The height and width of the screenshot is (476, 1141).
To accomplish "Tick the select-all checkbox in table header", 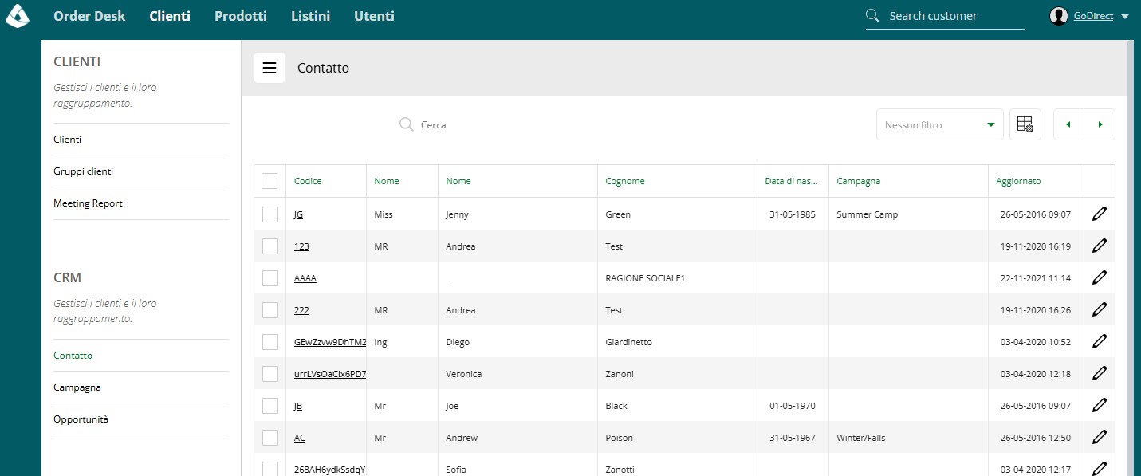I will pos(270,181).
